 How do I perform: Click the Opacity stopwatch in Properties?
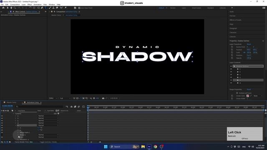pyautogui.click(x=232, y=58)
